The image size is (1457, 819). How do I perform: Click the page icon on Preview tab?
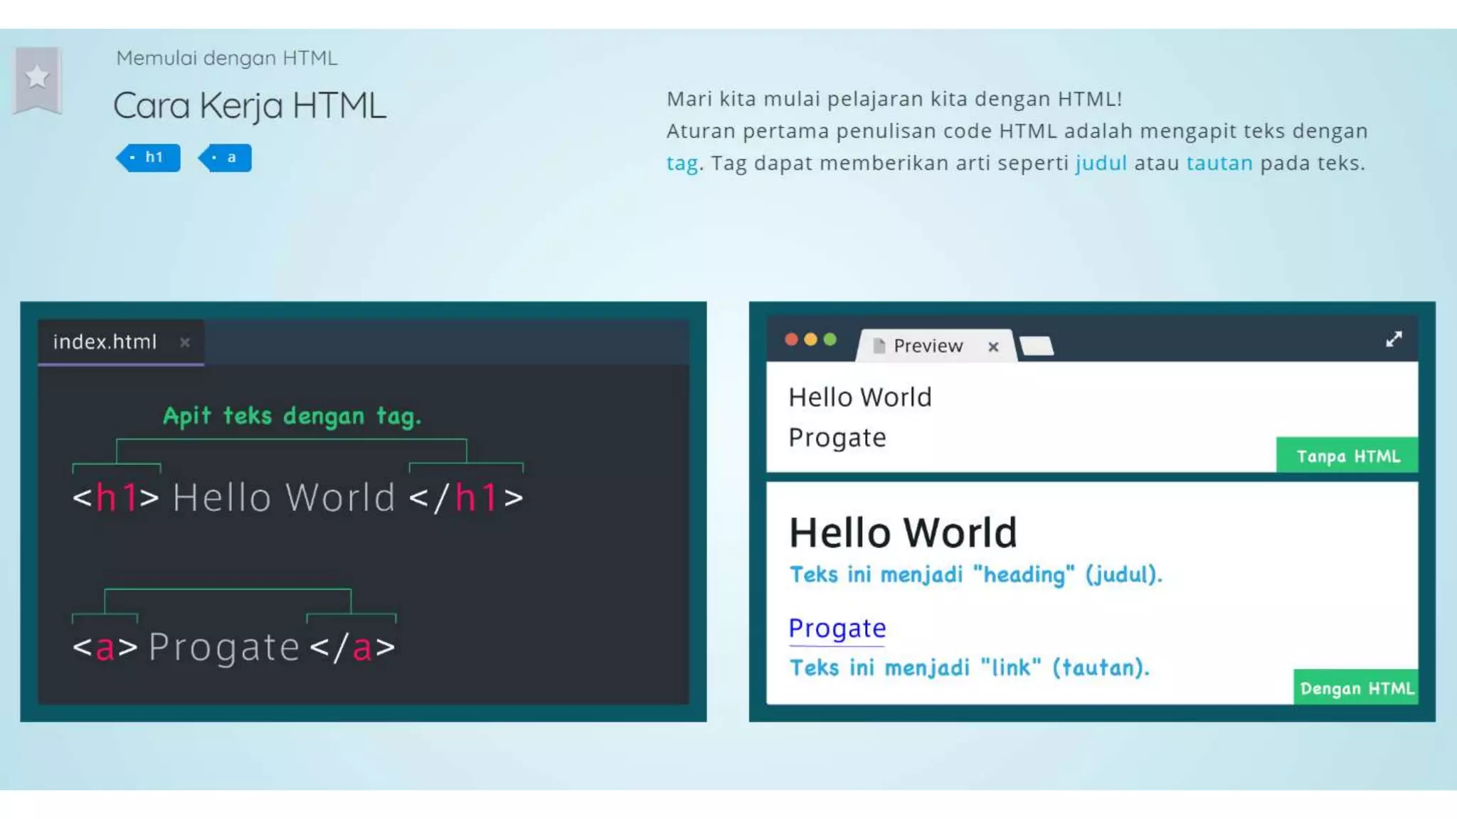[x=879, y=346]
